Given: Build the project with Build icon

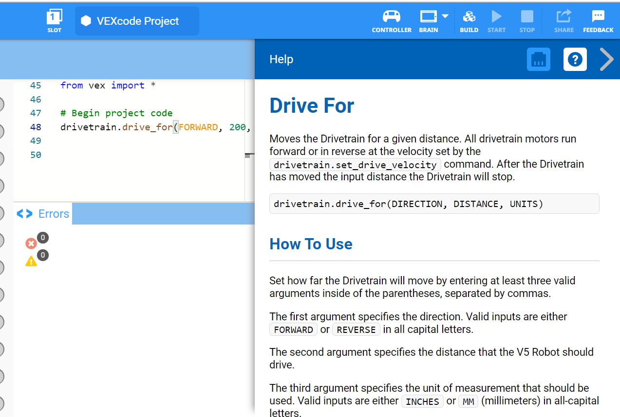Looking at the screenshot, I should (x=469, y=21).
